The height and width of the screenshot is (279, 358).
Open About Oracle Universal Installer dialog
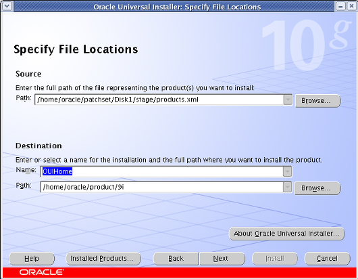click(x=286, y=234)
